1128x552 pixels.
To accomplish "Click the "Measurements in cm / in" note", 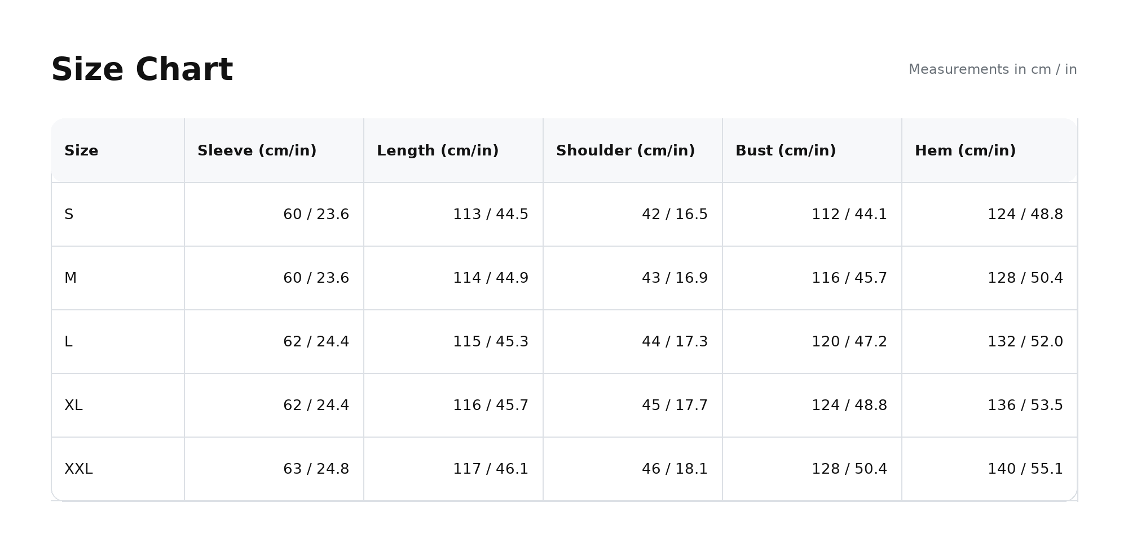I will coord(993,69).
